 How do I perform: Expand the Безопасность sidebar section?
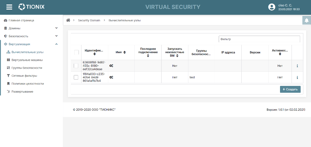point(57,36)
